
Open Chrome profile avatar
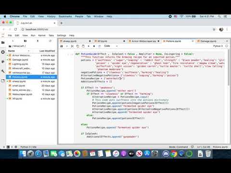221,29
